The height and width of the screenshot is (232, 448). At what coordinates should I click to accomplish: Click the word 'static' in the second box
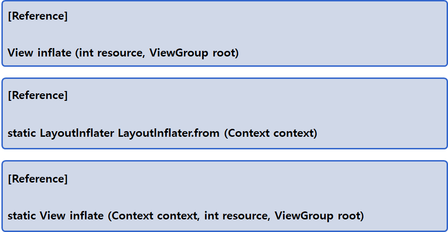click(21, 133)
